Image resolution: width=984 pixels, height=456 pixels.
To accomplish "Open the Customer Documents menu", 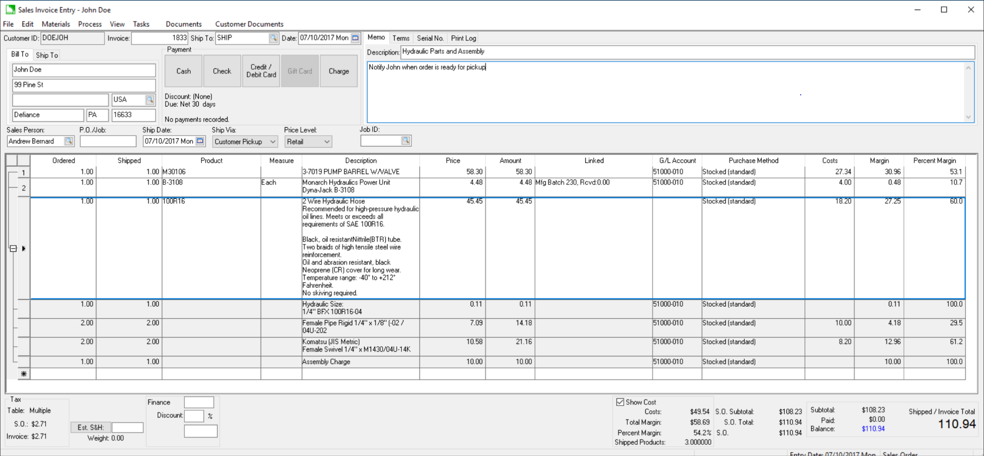I will 249,24.
